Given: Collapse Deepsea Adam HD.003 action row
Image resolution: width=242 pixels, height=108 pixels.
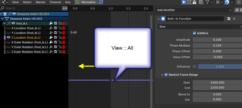Looking at the screenshot, I should pyautogui.click(x=3, y=19).
